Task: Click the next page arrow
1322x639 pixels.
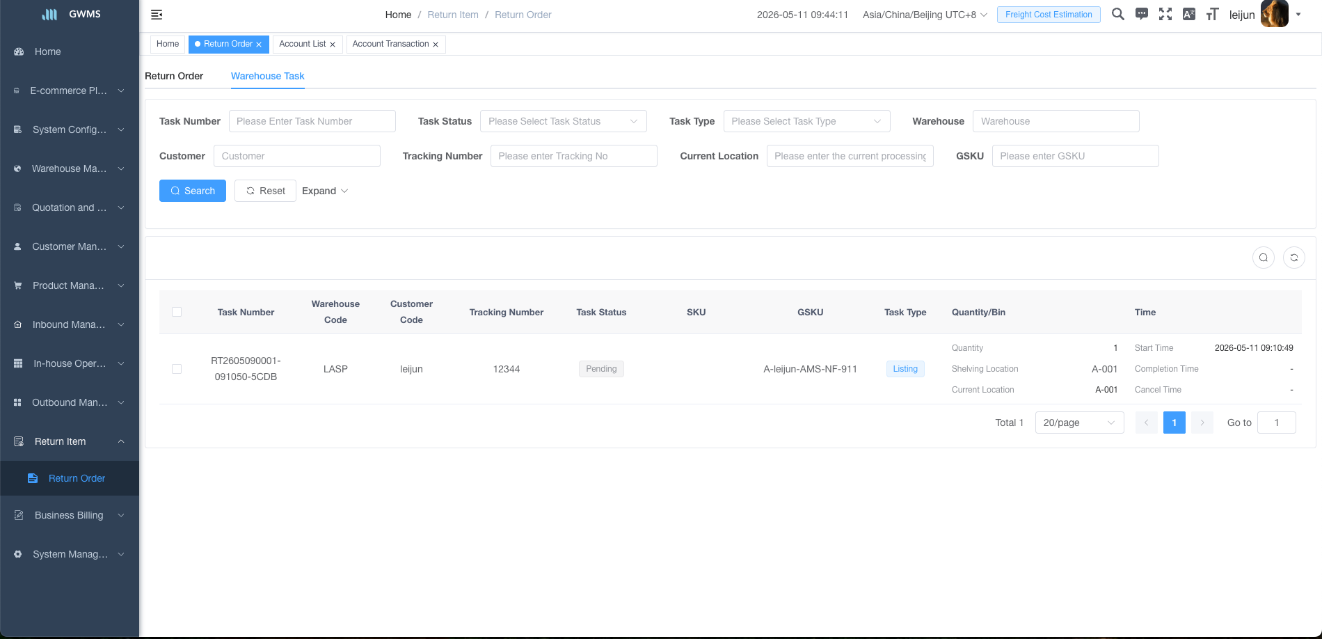Action: point(1202,423)
